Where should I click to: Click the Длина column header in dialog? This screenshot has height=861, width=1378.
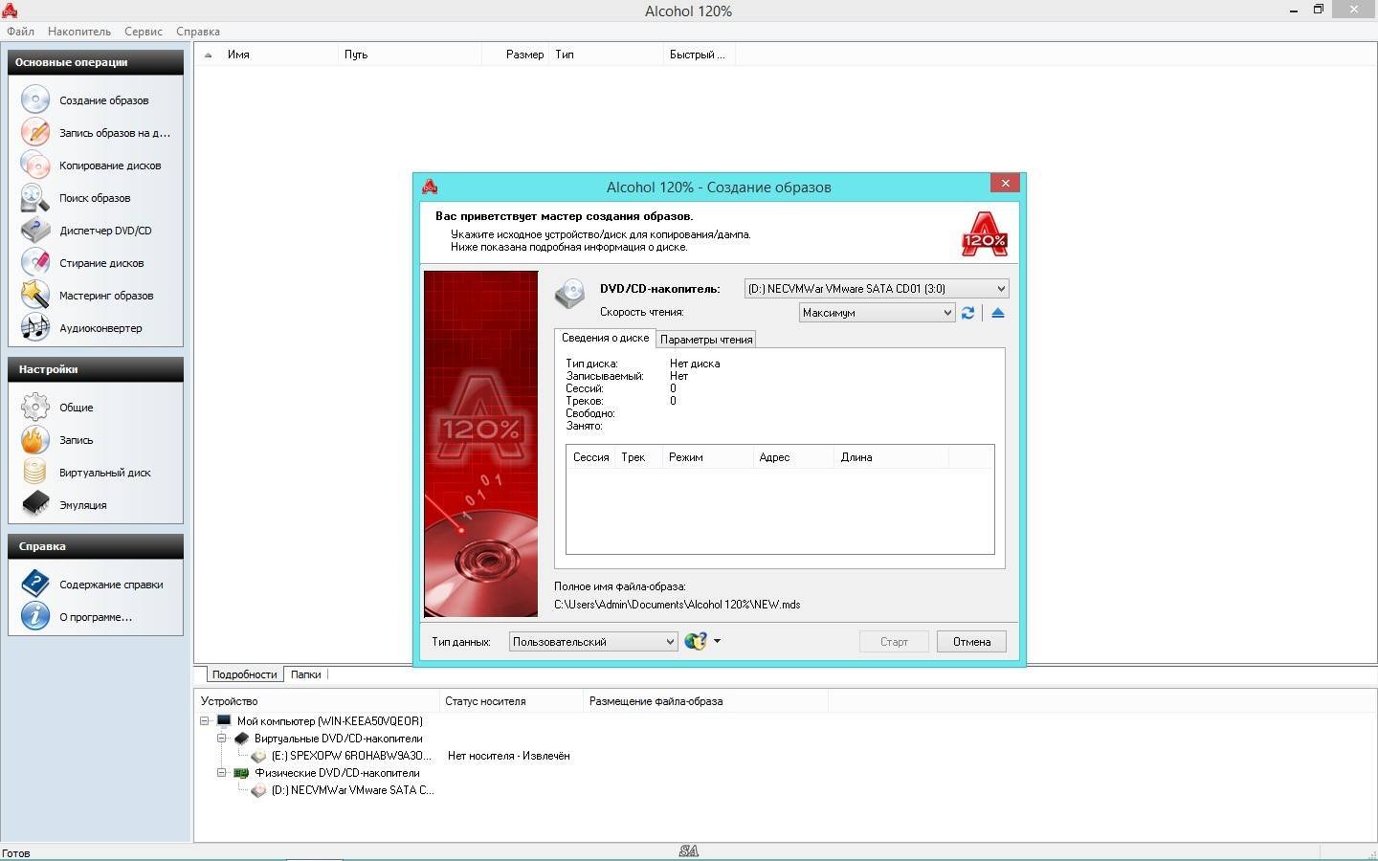click(891, 457)
